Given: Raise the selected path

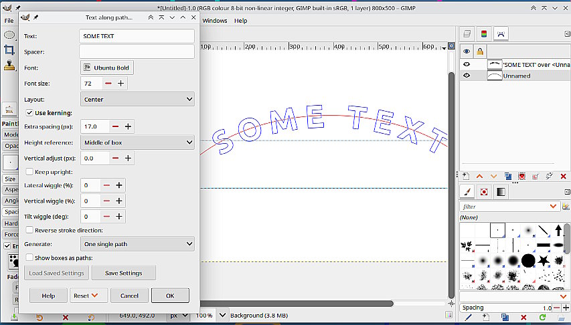Looking at the screenshot, I should (x=479, y=177).
